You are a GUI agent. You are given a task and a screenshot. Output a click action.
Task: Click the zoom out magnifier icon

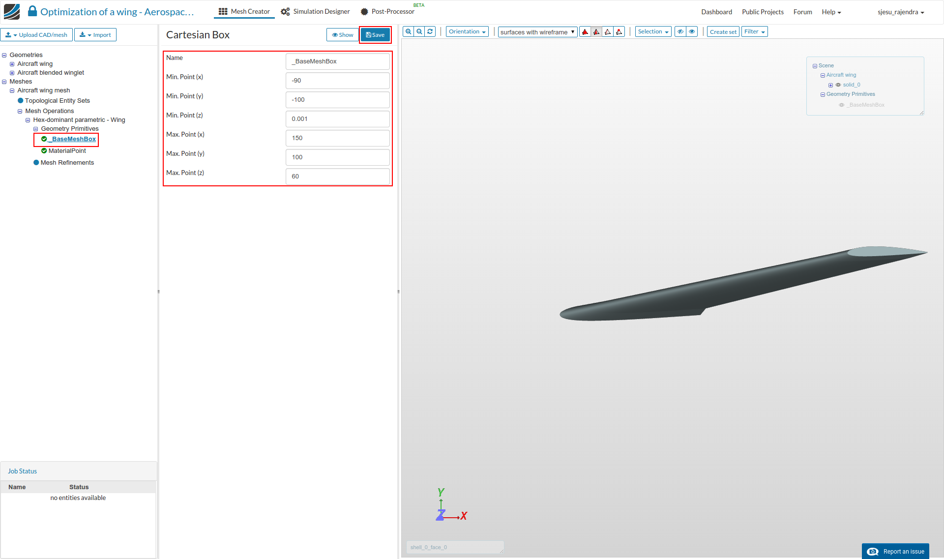point(419,31)
